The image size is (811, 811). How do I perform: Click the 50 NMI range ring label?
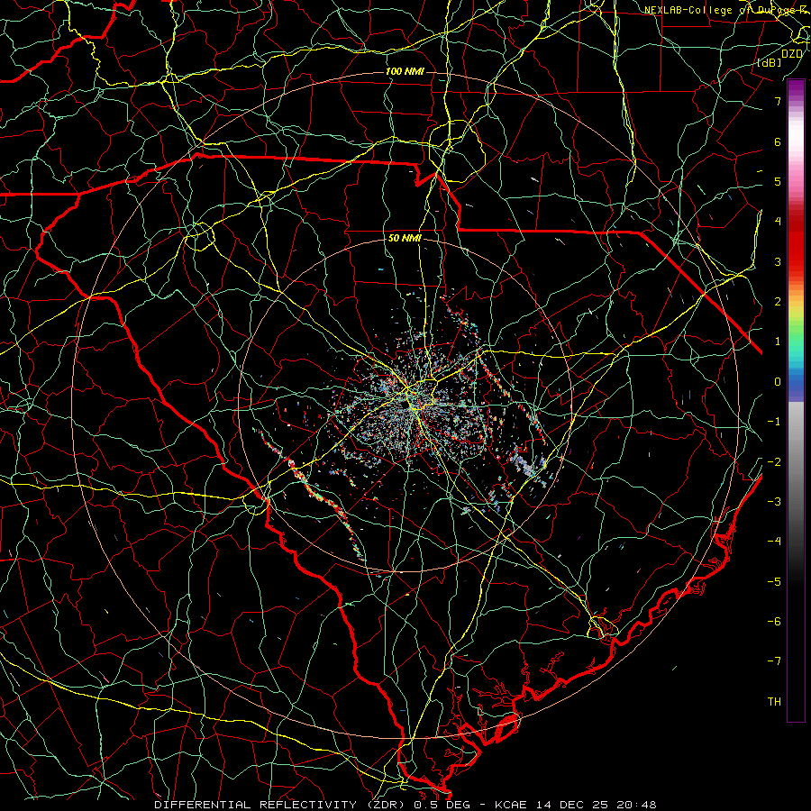[405, 239]
